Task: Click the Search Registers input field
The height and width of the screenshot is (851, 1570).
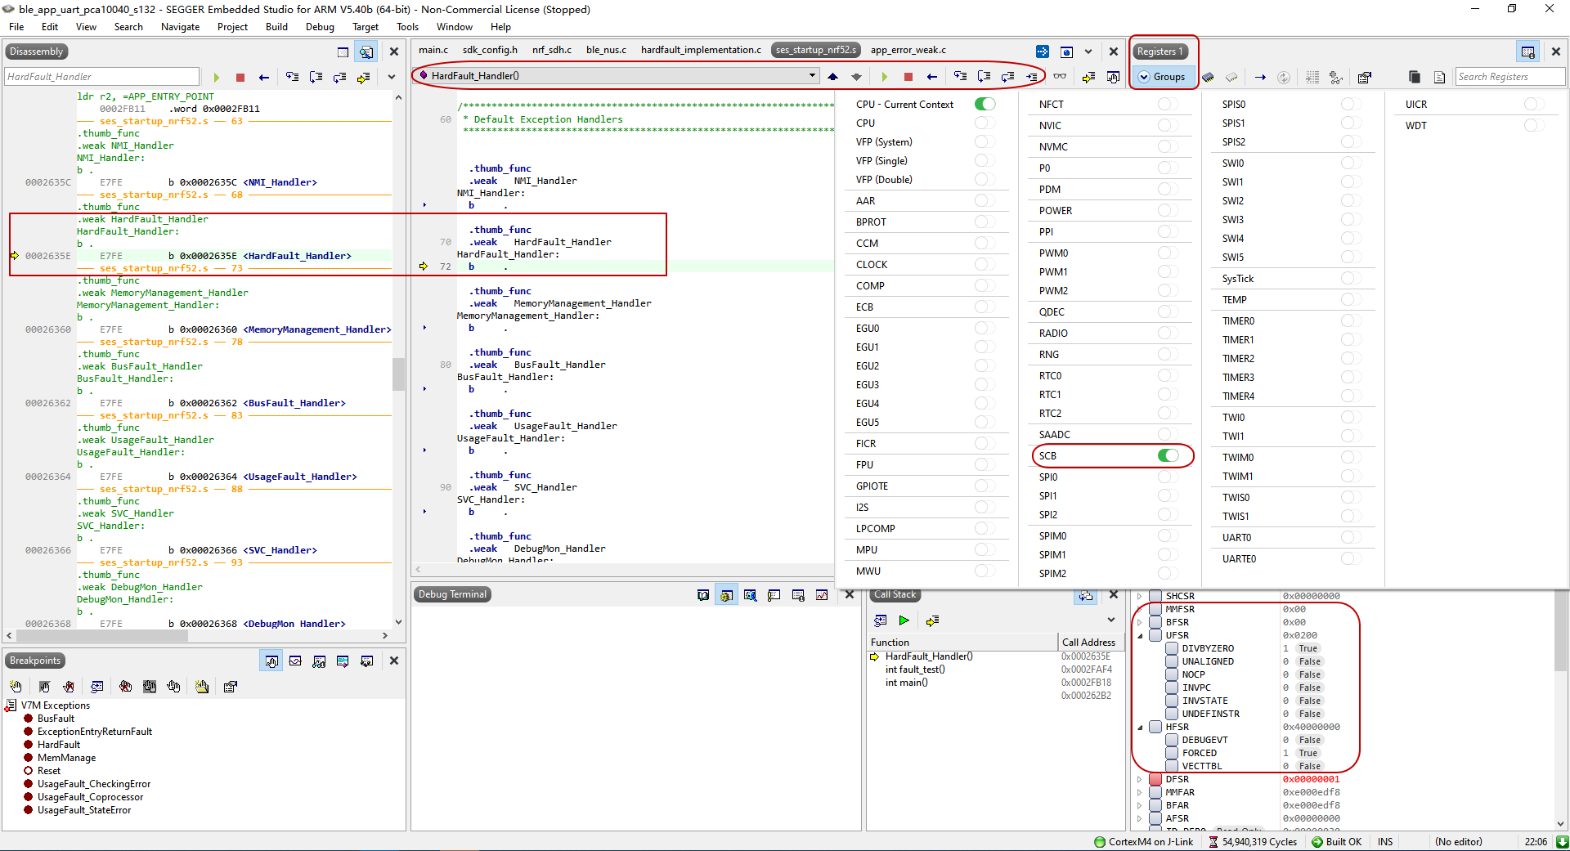Action: (x=1509, y=76)
